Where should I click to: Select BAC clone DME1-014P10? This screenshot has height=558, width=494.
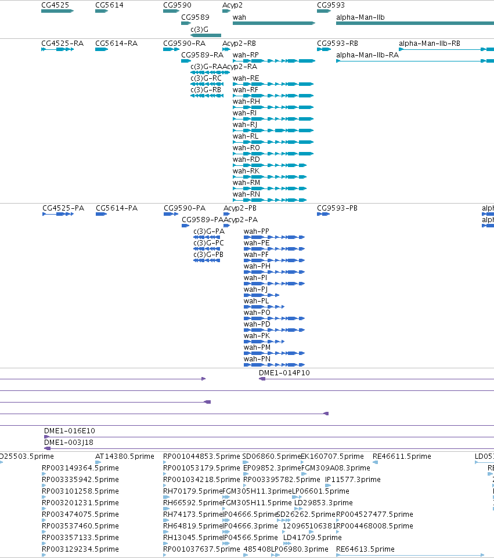pos(284,373)
